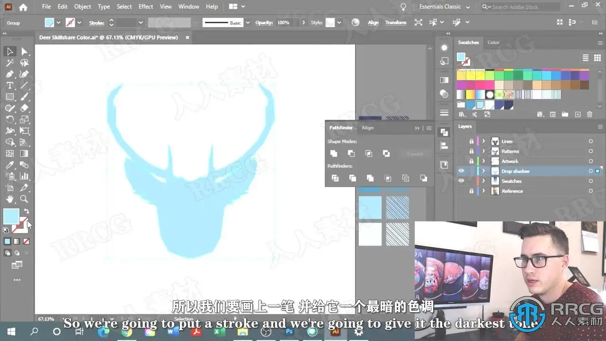The width and height of the screenshot is (606, 341).
Task: Switch swatches to thumbnail view
Action: click(x=597, y=58)
